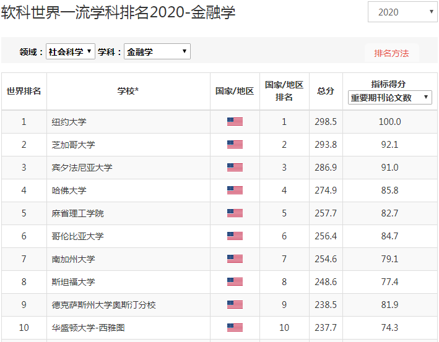Select the 德克萨斯州大学奥斯汀分校 school name
The width and height of the screenshot is (439, 342).
click(103, 305)
